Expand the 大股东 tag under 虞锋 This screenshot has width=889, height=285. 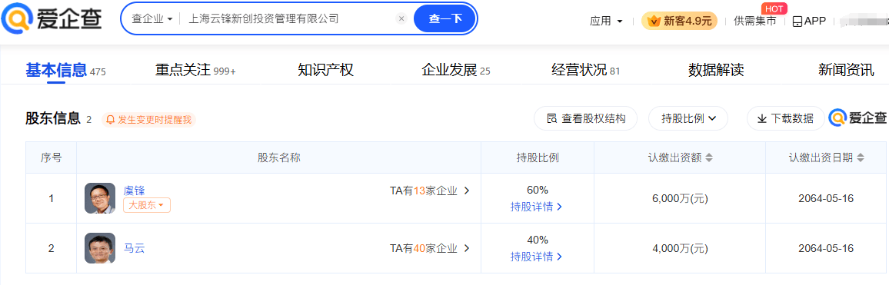click(x=147, y=205)
